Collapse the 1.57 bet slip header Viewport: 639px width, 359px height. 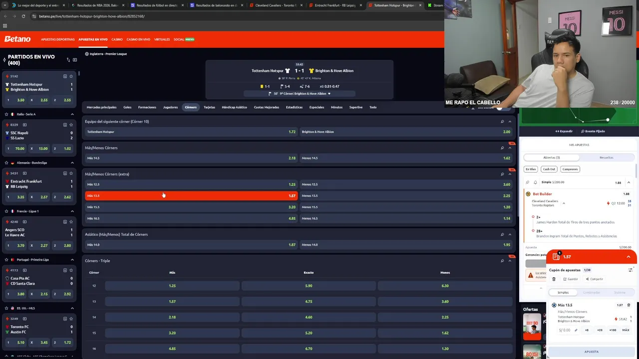[x=629, y=257]
